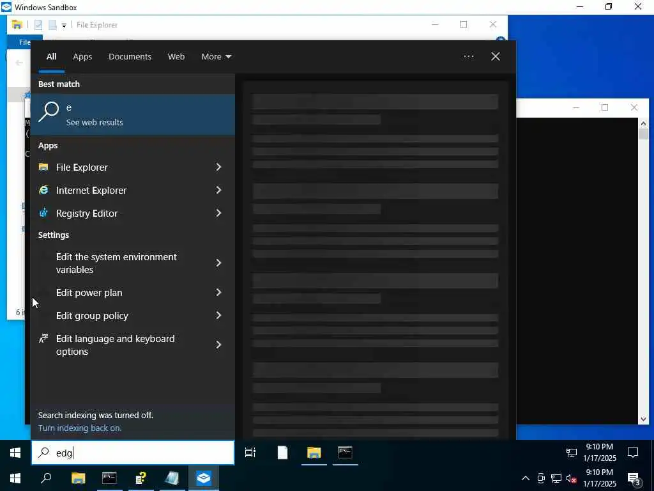This screenshot has height=491, width=654.
Task: Click the folder icon in File Explorer title bar
Action: [x=17, y=25]
